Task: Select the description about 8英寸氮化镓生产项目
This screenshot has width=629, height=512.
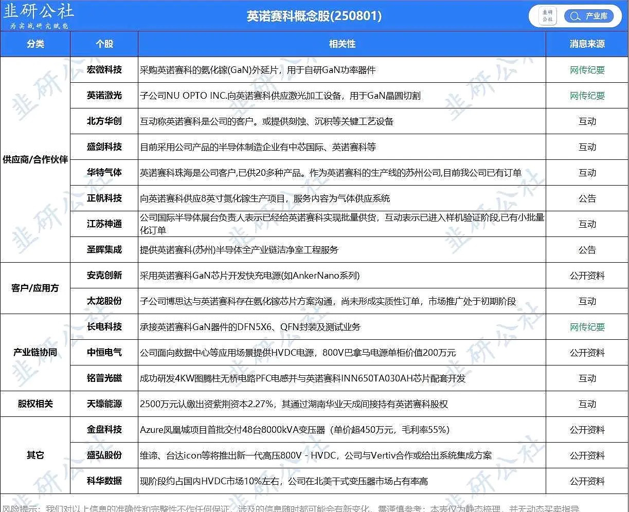Action: point(265,198)
